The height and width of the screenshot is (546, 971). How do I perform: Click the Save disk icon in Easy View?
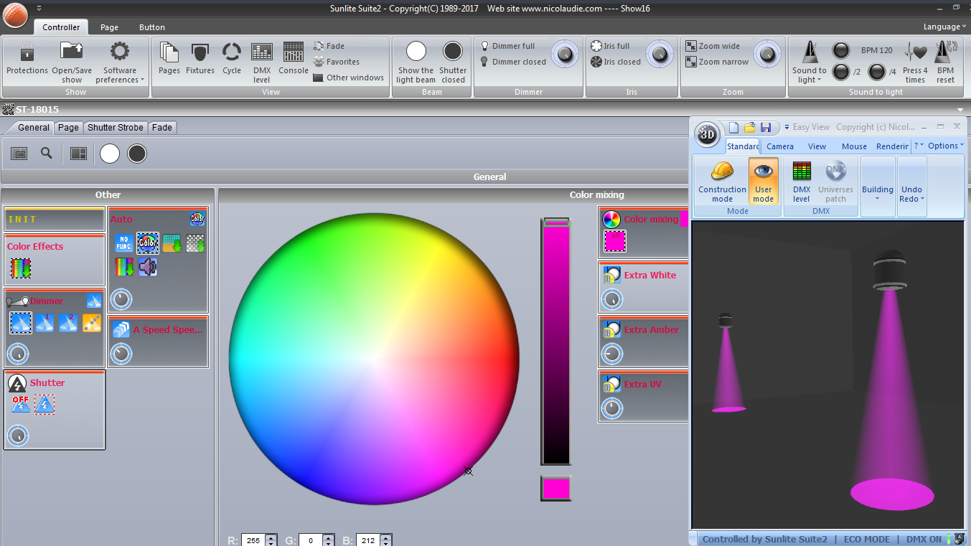(766, 127)
